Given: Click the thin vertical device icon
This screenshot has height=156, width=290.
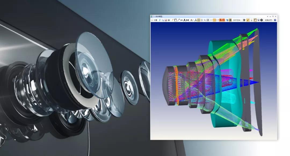Looking at the screenshot, I should coord(252,20).
